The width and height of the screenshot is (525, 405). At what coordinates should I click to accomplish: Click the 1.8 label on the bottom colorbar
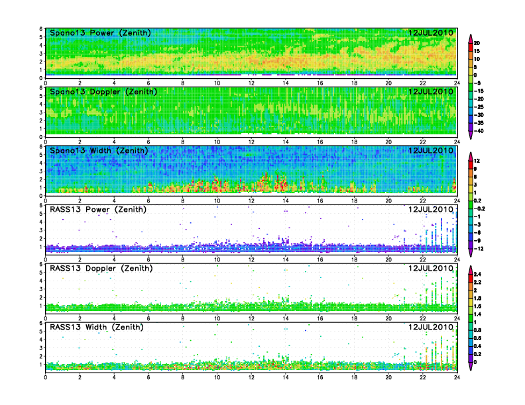pos(478,298)
